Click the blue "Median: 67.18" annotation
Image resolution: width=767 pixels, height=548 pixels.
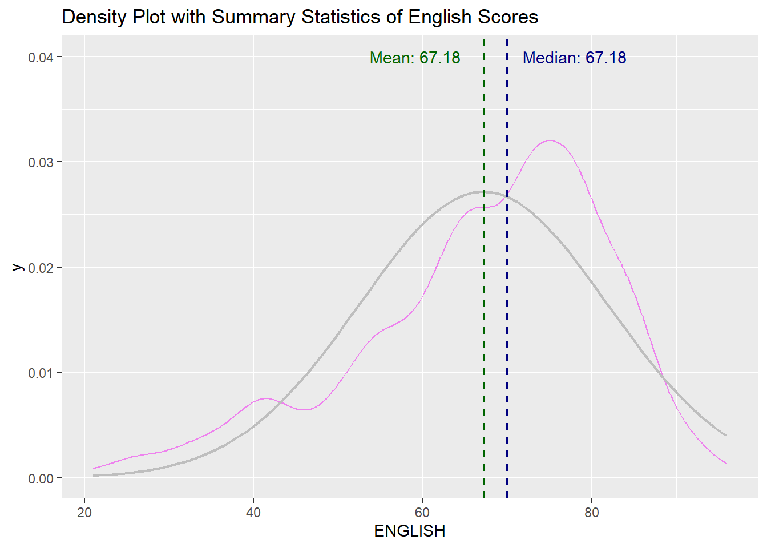(x=574, y=58)
